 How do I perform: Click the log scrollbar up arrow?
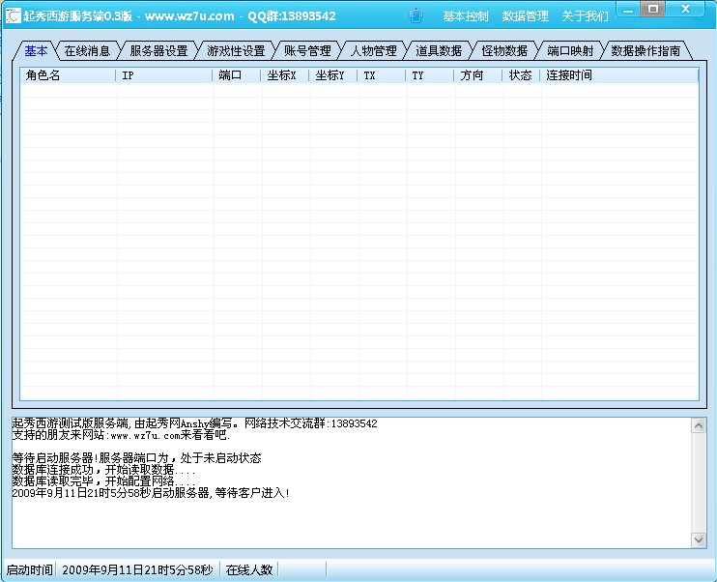coord(699,426)
